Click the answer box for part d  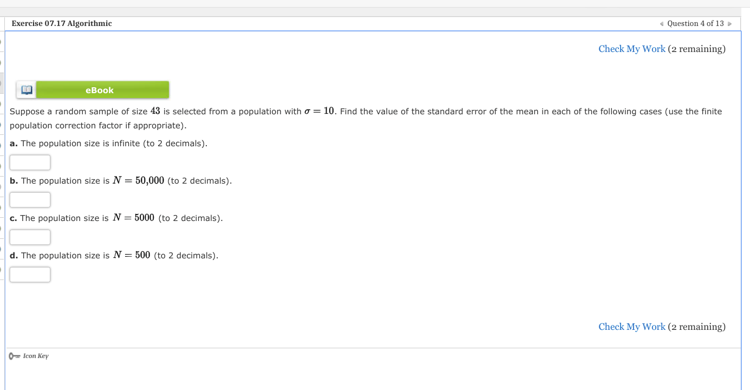[x=30, y=274]
